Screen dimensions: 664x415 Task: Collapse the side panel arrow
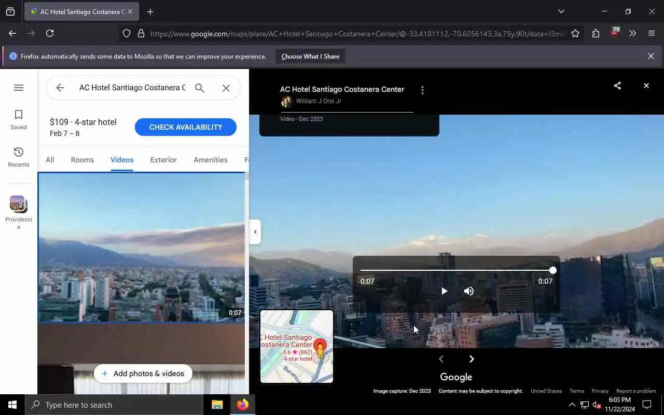(x=255, y=232)
